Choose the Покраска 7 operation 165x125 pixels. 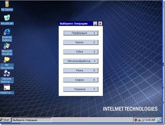[81, 89]
